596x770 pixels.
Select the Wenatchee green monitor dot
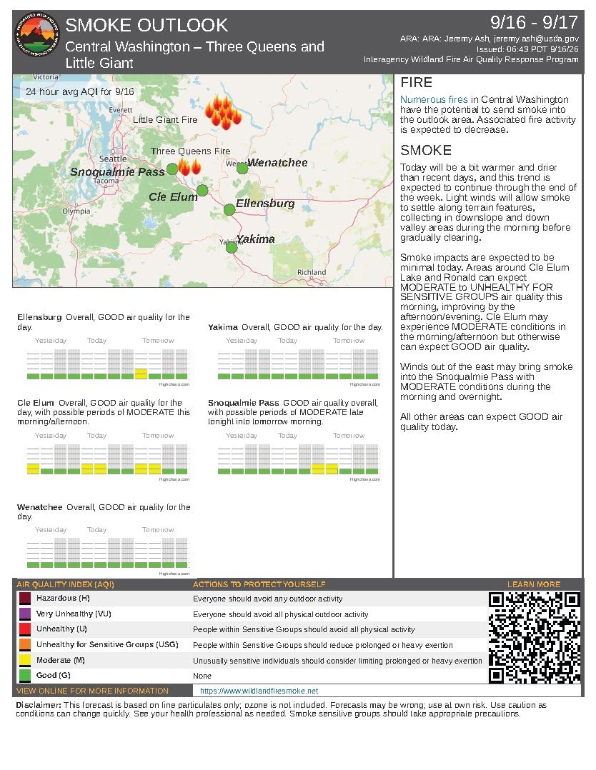coord(242,168)
